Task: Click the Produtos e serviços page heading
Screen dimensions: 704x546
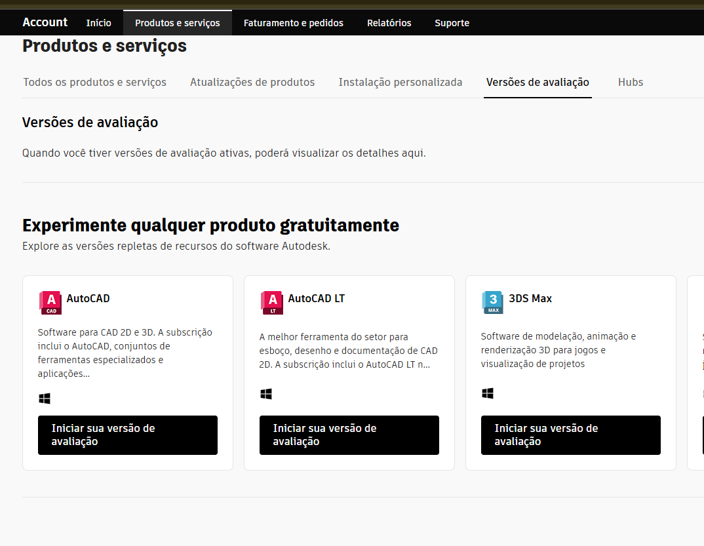Action: coord(105,47)
